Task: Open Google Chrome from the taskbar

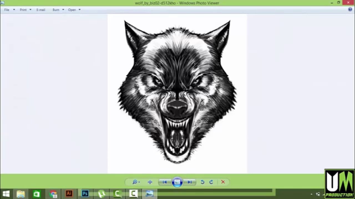Action: [x=53, y=194]
